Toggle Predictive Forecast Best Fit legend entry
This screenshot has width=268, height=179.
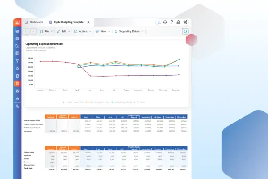[121, 102]
